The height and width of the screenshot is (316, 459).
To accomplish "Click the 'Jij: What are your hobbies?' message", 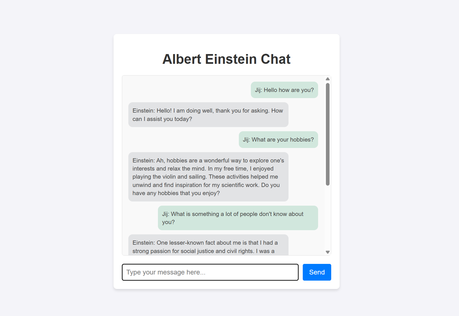I will click(x=278, y=140).
